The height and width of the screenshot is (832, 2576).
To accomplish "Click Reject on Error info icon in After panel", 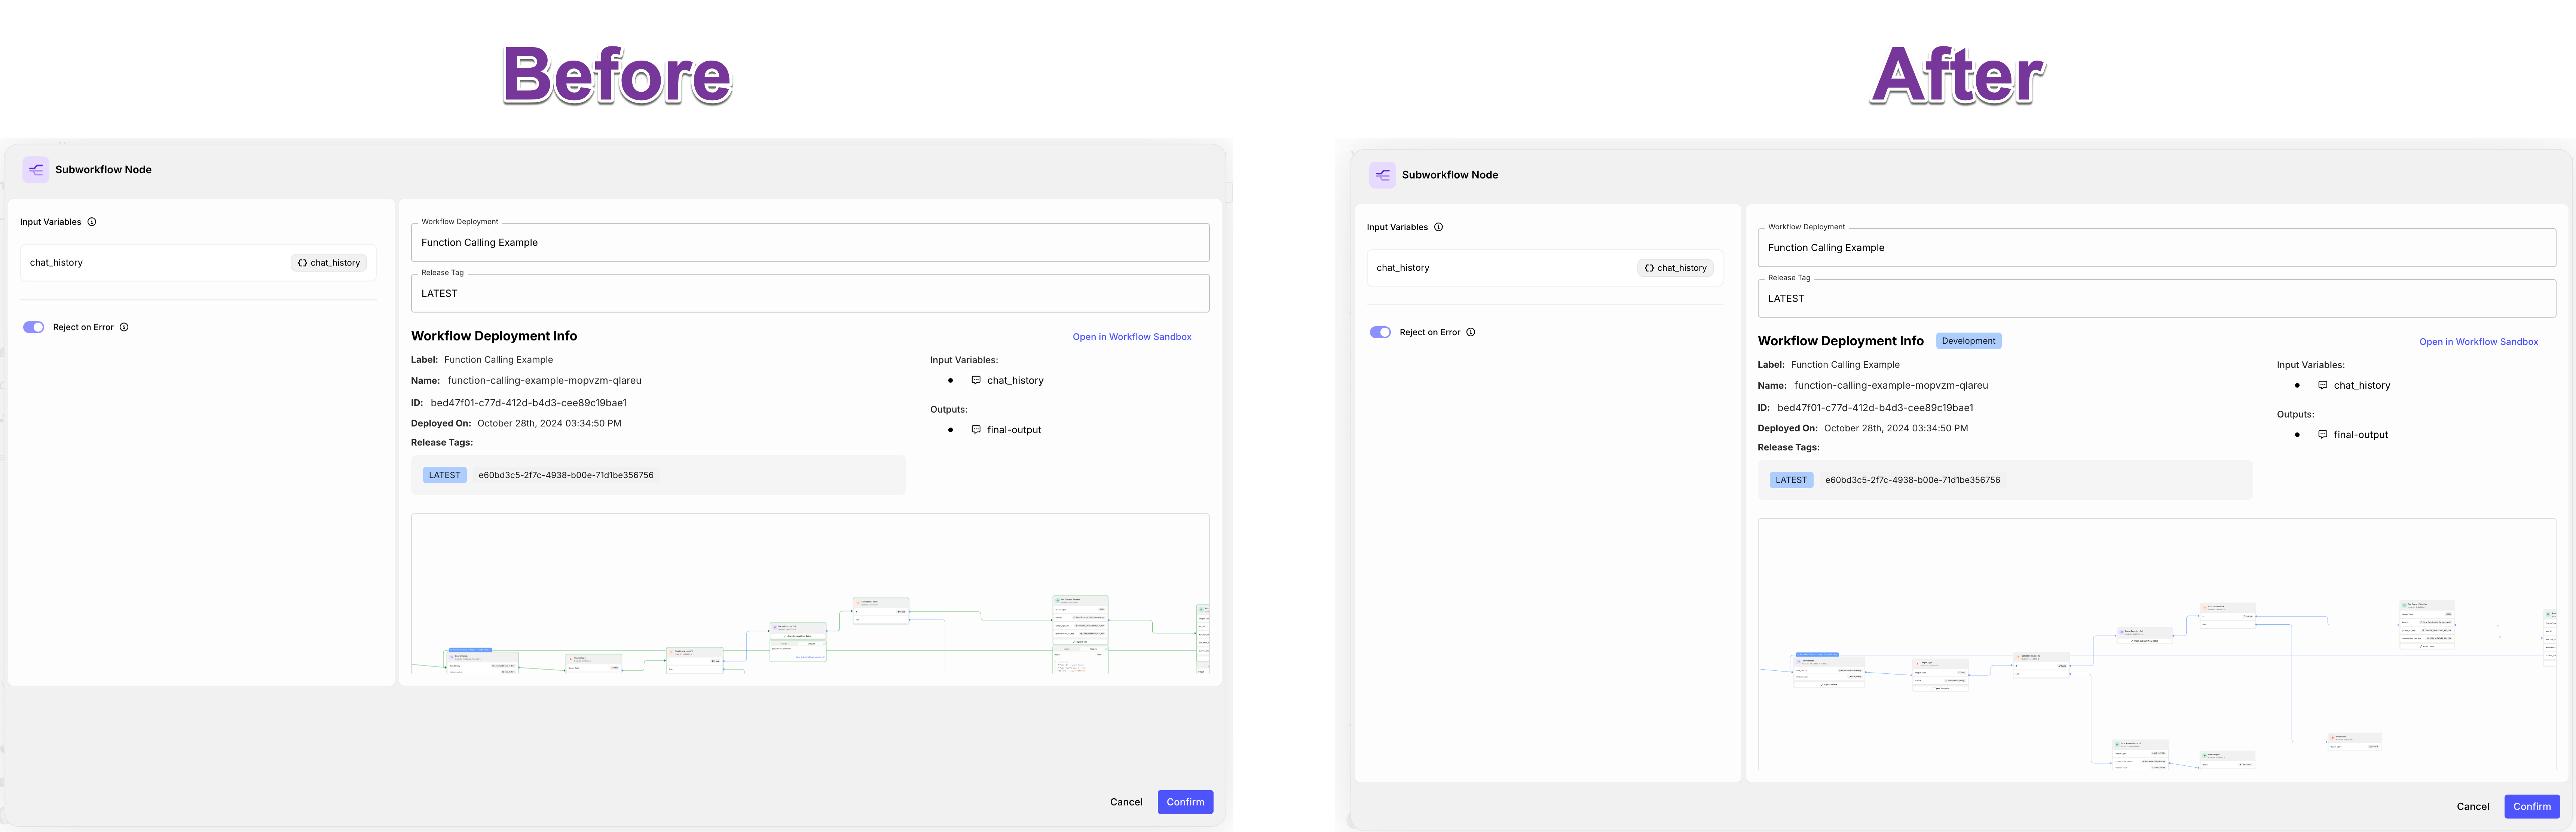I will coord(1470,332).
